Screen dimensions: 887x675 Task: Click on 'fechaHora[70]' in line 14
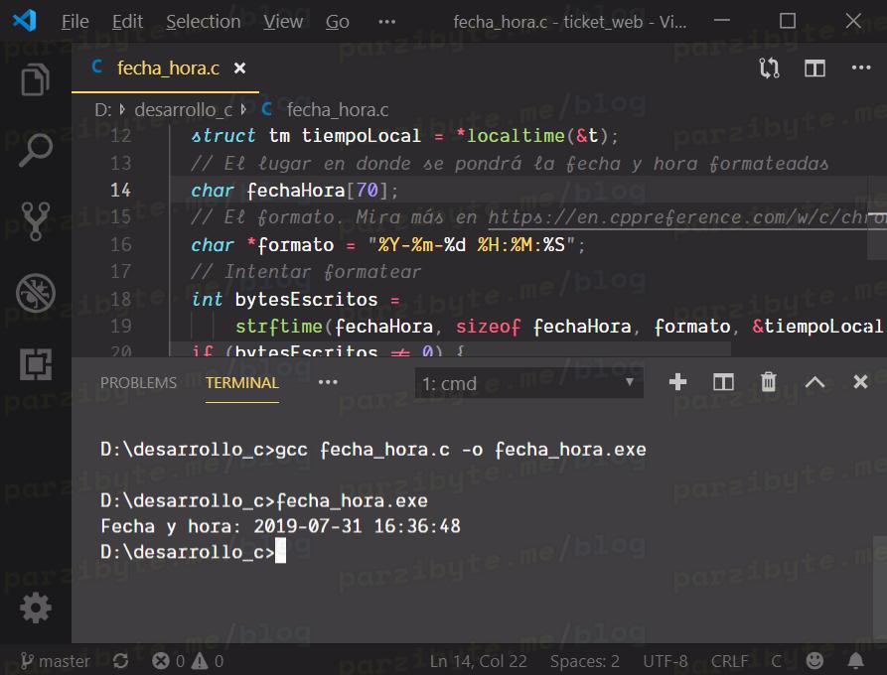[318, 191]
